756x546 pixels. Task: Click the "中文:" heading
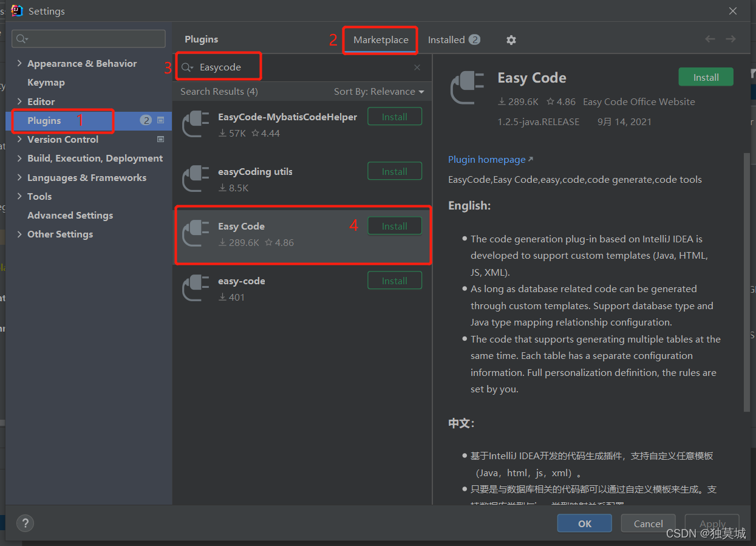tap(461, 423)
